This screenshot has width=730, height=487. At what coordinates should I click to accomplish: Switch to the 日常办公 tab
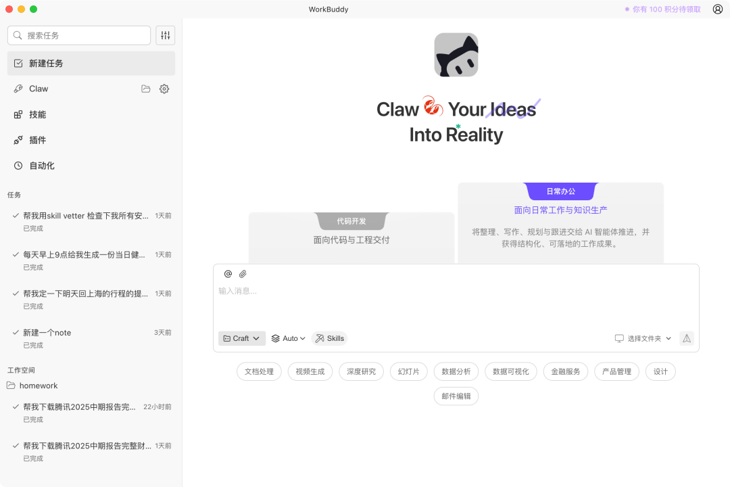coord(560,191)
